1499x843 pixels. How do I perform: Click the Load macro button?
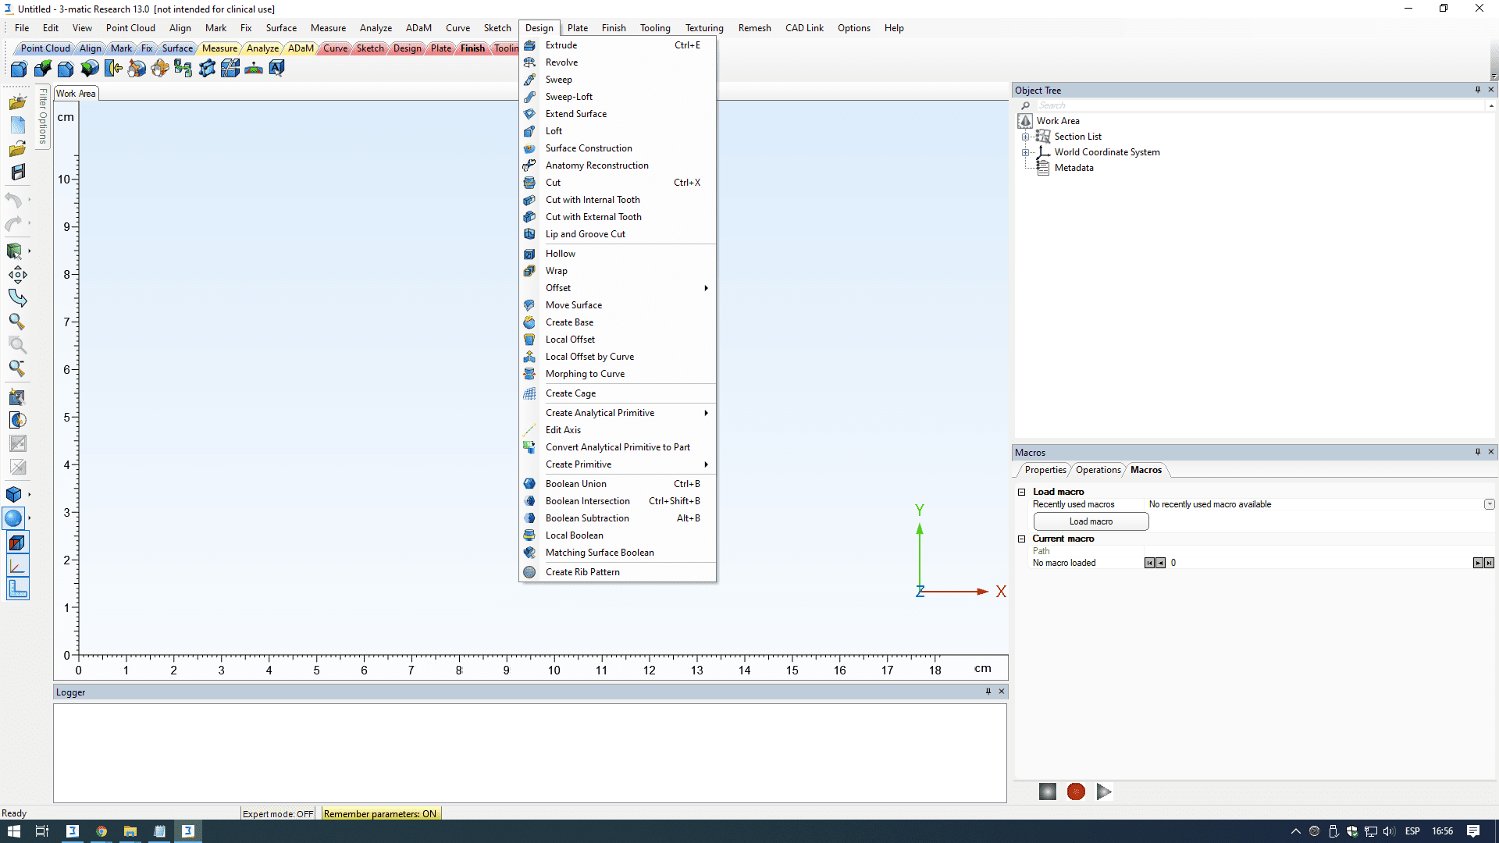pos(1091,521)
